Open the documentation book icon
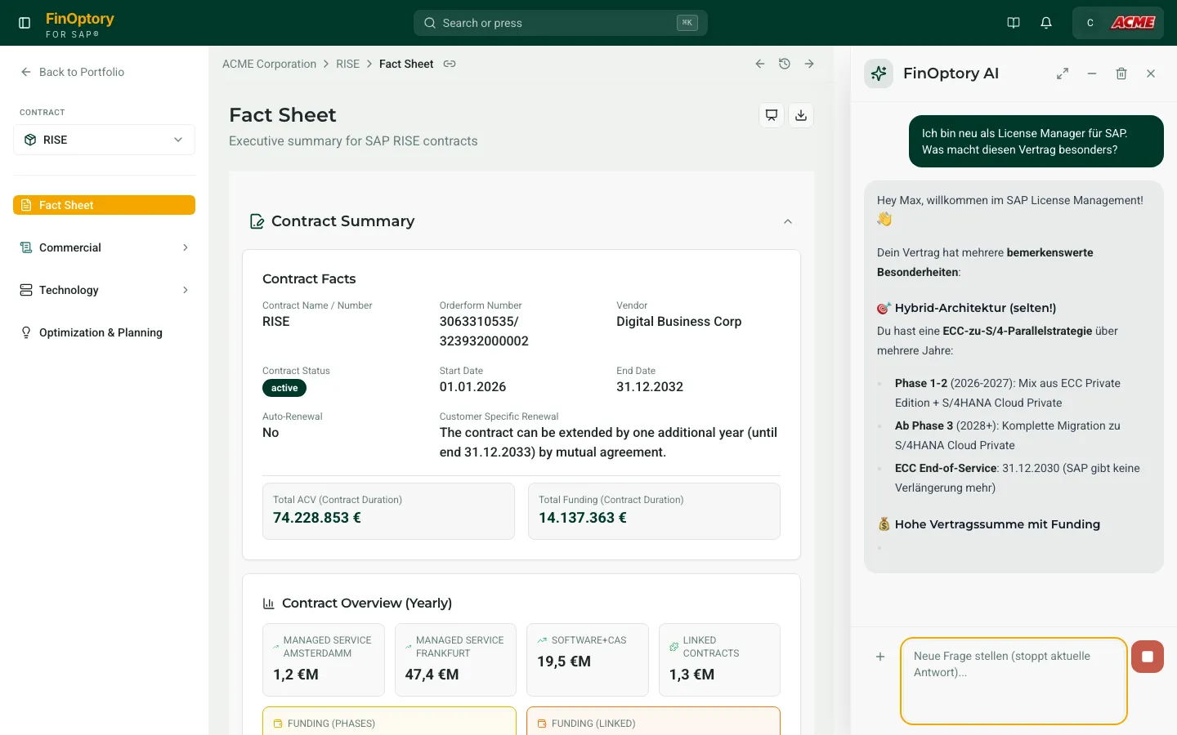The image size is (1177, 735). pyautogui.click(x=1014, y=23)
